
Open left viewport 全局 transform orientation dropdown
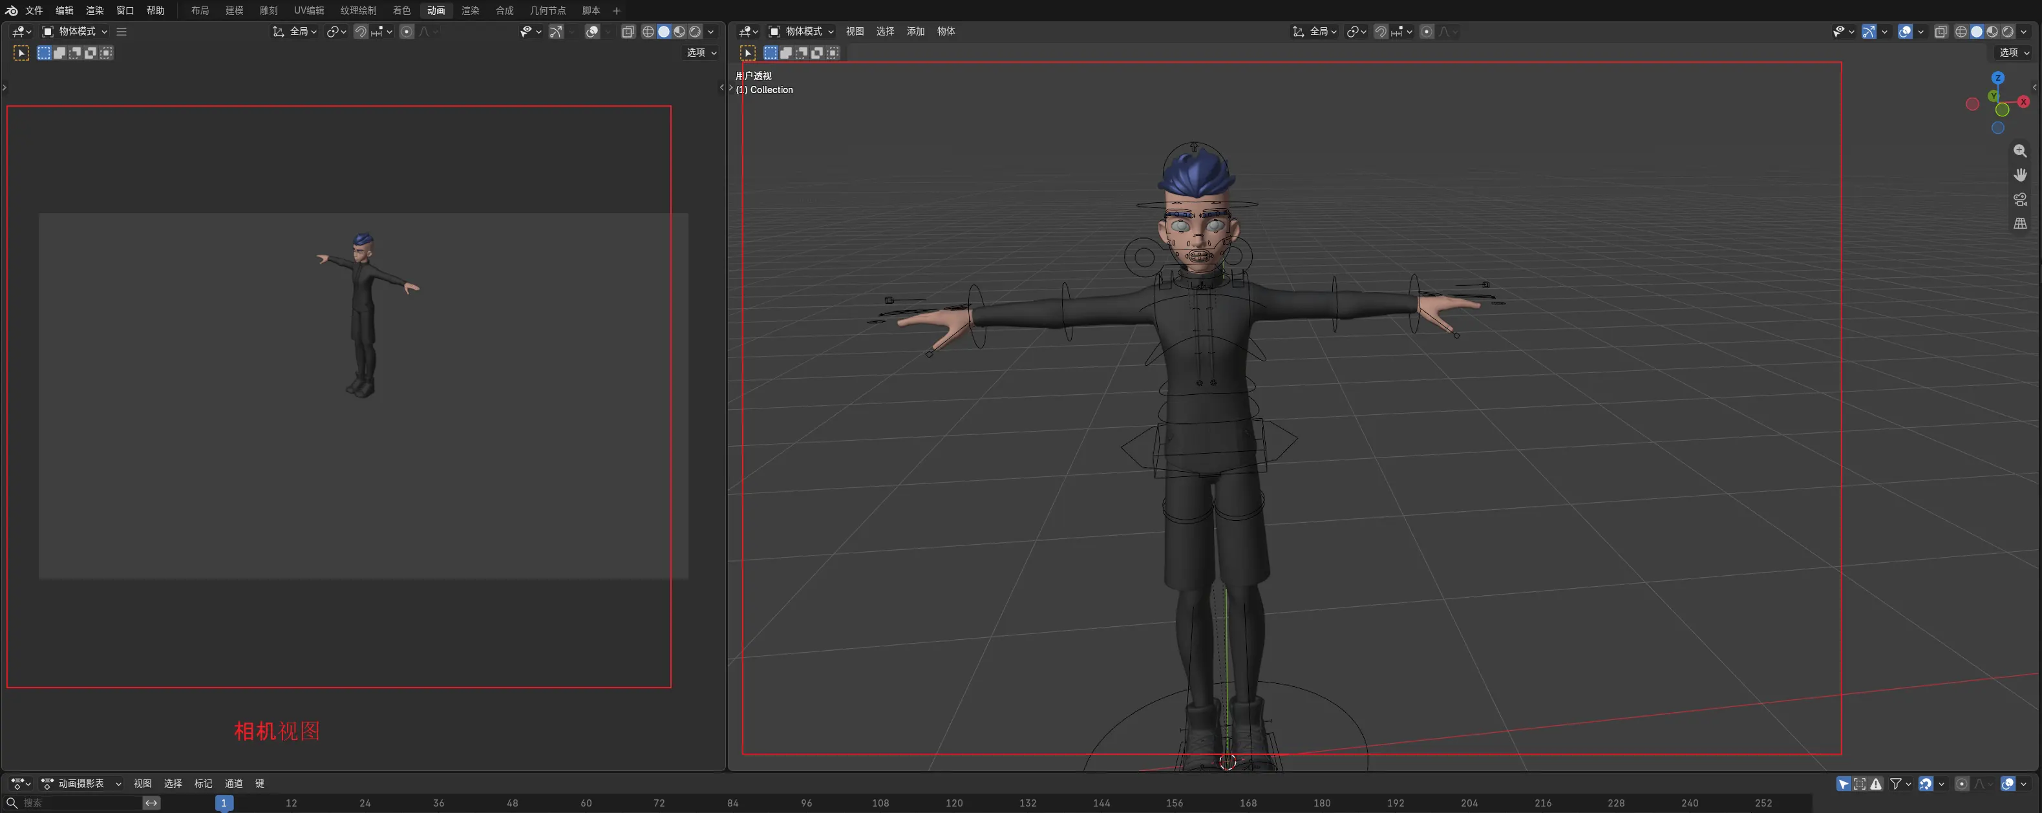(294, 32)
